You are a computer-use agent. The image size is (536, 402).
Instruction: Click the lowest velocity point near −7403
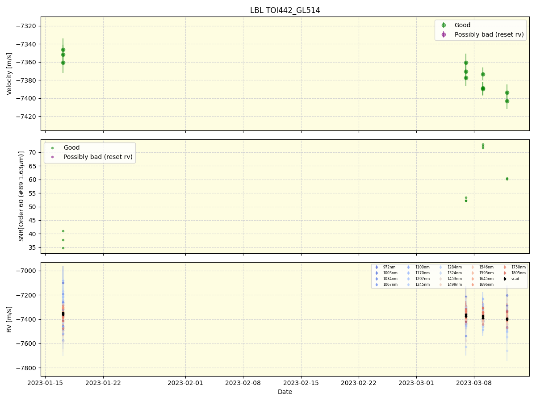[507, 101]
